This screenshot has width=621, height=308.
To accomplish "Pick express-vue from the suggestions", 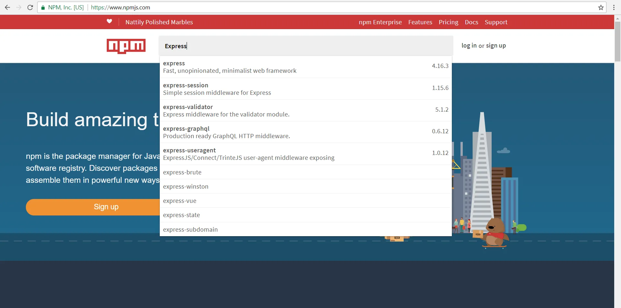I will [x=306, y=201].
